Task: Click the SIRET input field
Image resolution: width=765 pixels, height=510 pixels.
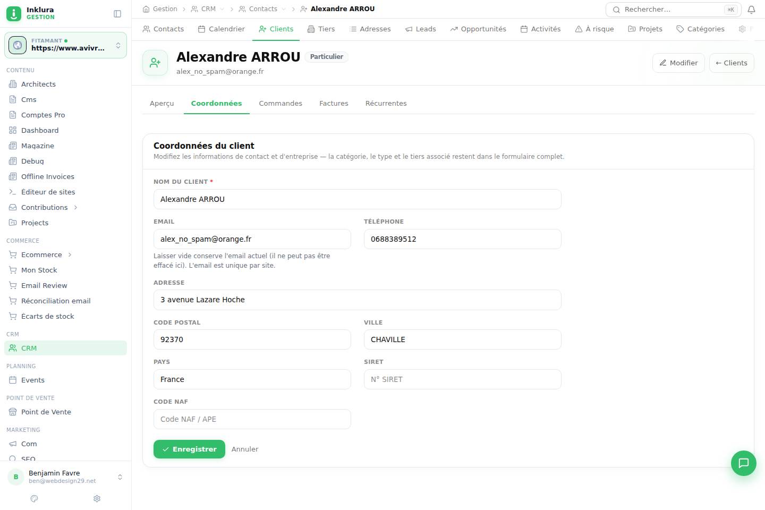Action: click(463, 379)
